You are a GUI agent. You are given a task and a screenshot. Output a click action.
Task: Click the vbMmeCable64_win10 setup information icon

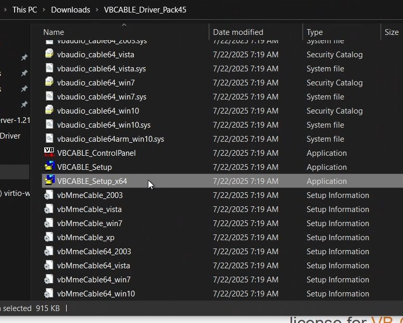pyautogui.click(x=48, y=293)
